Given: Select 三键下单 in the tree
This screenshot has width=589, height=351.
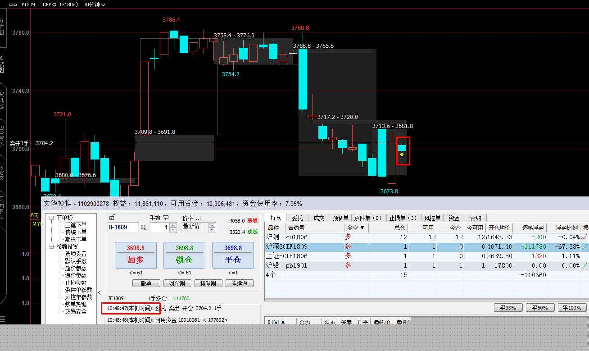Looking at the screenshot, I should 76,225.
